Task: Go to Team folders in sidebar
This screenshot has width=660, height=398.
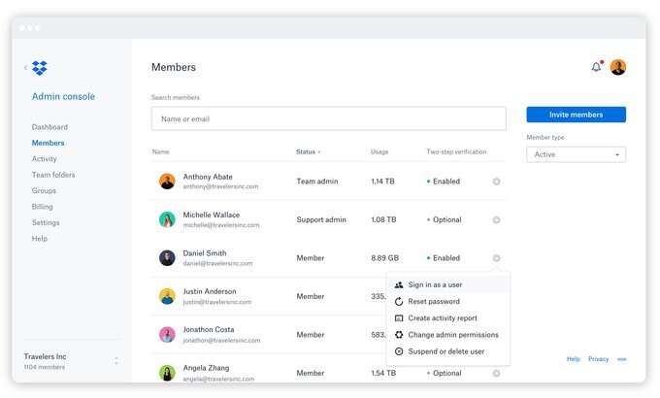Action: coord(53,175)
